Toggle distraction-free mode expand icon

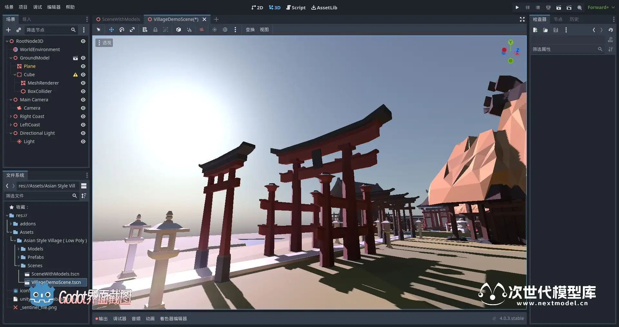click(x=522, y=19)
